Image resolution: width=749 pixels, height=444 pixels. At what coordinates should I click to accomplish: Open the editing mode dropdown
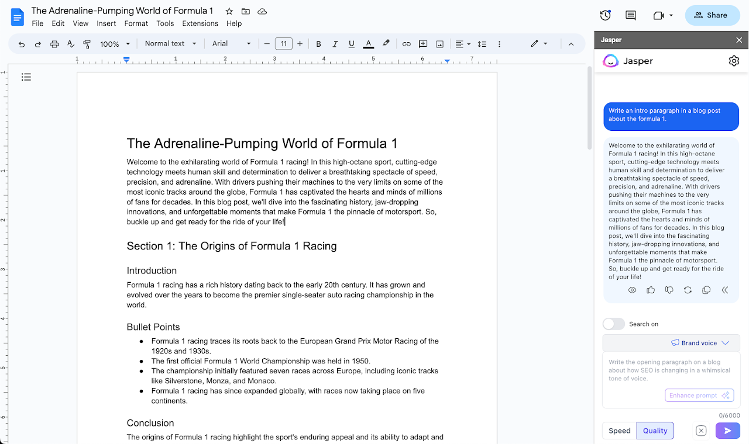coord(539,44)
